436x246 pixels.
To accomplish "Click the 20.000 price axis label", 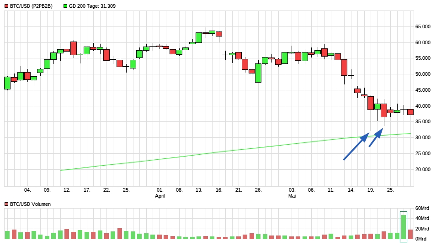I will click(x=423, y=169).
